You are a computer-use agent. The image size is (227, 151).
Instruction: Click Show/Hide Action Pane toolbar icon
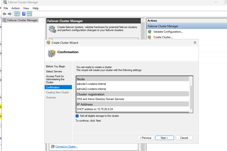click(29, 14)
